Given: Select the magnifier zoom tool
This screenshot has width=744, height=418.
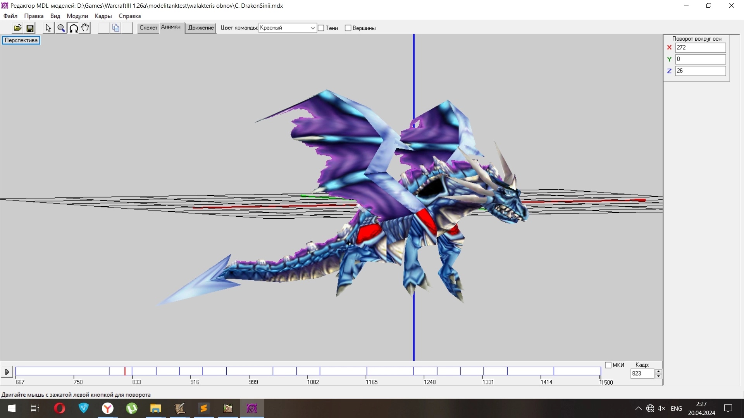Looking at the screenshot, I should (61, 28).
